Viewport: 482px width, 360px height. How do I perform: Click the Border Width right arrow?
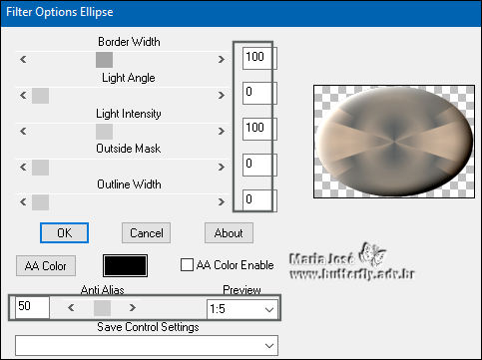click(x=222, y=60)
